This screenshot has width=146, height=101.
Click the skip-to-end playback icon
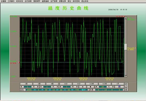pyautogui.click(x=82, y=87)
